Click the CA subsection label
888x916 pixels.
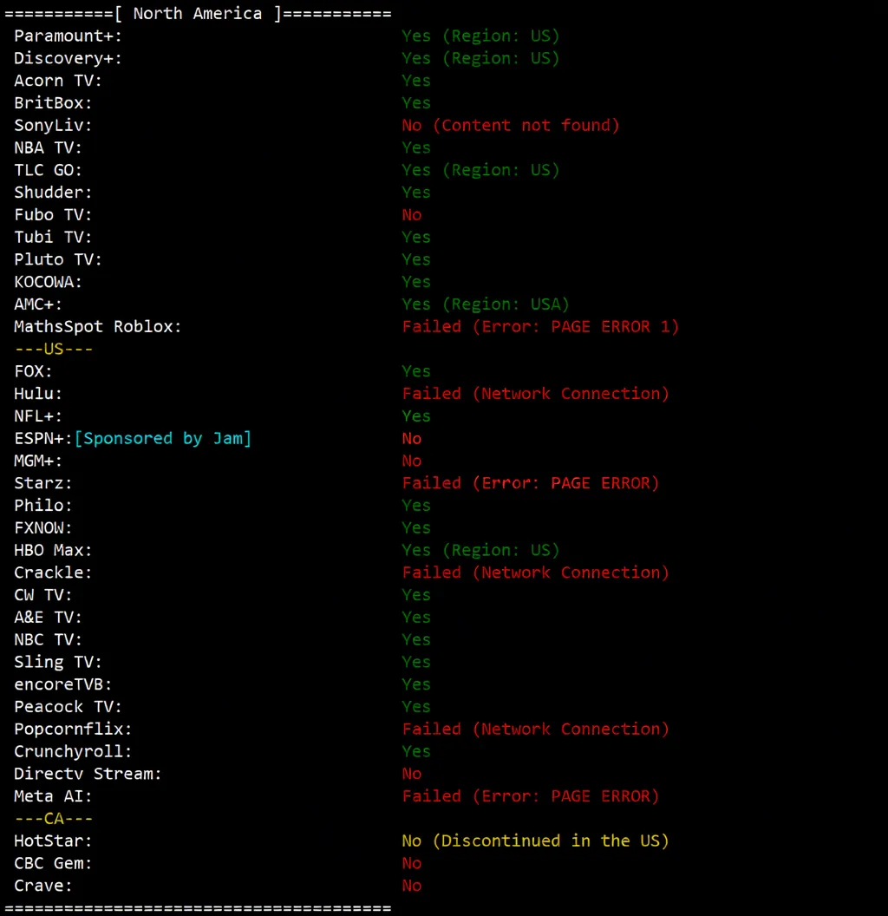(x=53, y=818)
